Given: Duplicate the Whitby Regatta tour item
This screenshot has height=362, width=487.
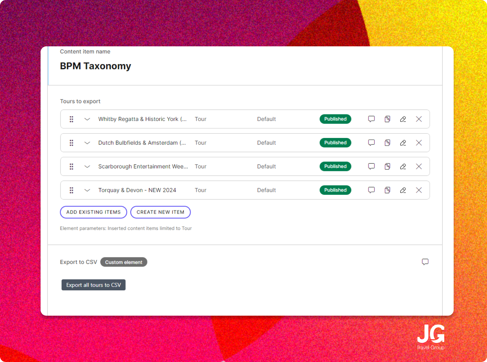Looking at the screenshot, I should click(x=387, y=119).
